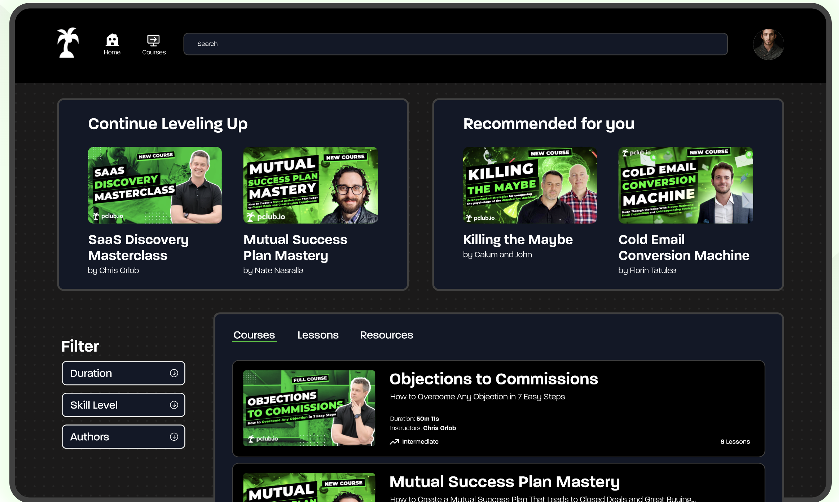Select the Mutual Success Plan Mastery card
The image size is (839, 502).
tap(310, 185)
